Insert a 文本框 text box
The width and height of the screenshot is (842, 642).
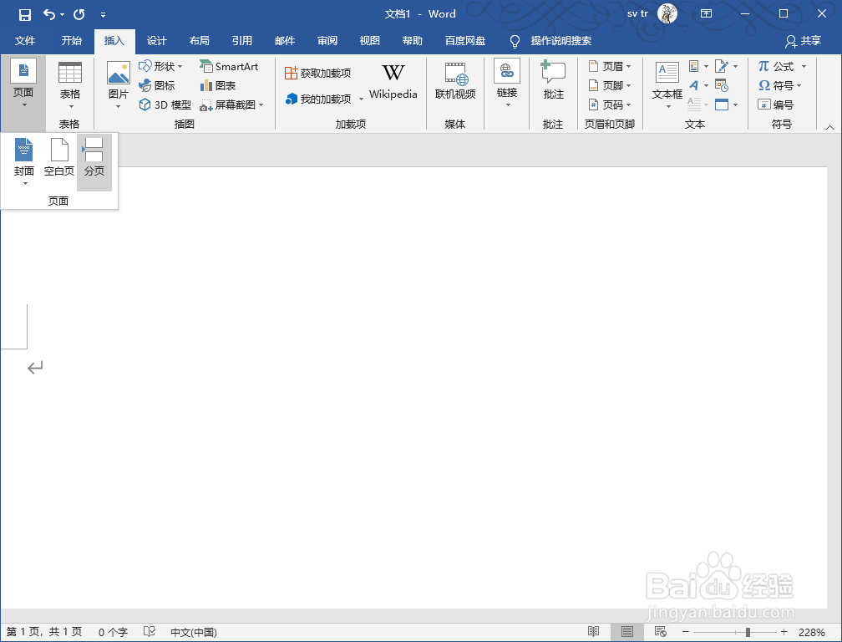point(667,85)
